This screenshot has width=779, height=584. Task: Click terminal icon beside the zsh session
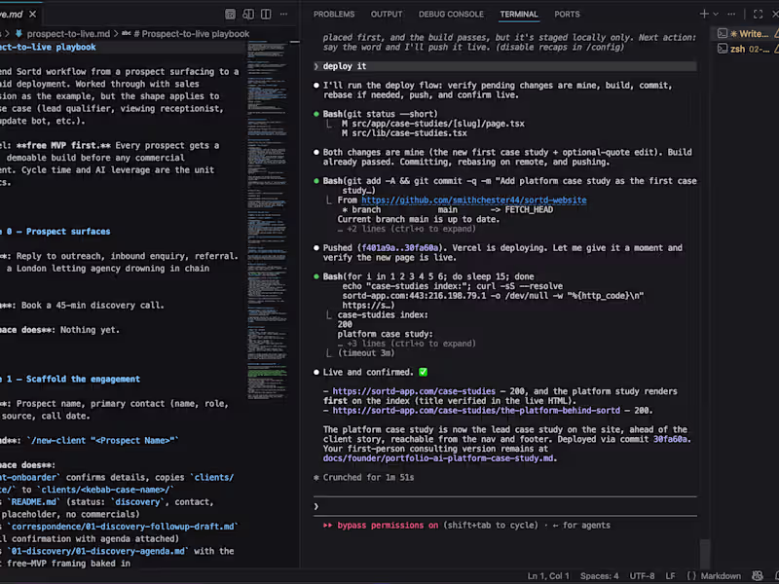click(723, 49)
